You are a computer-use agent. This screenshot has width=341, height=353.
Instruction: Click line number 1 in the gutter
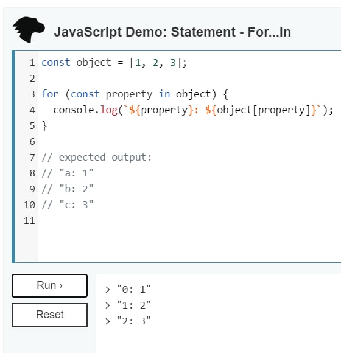click(32, 63)
